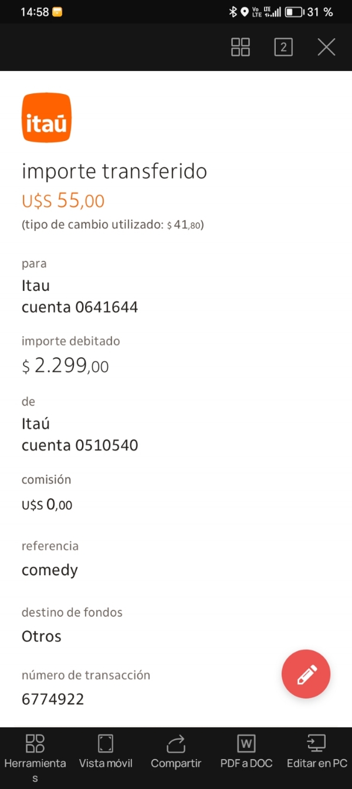Tap the transaction number 6774922
This screenshot has height=789, width=352.
(x=53, y=699)
